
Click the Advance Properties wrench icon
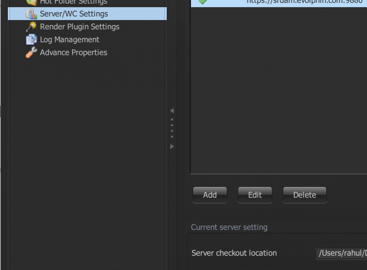[x=32, y=52]
